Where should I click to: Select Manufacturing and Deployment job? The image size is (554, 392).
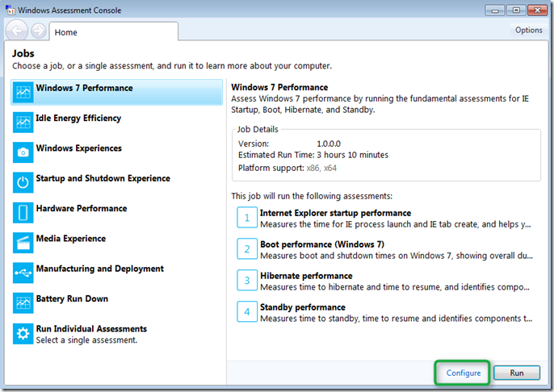point(116,273)
